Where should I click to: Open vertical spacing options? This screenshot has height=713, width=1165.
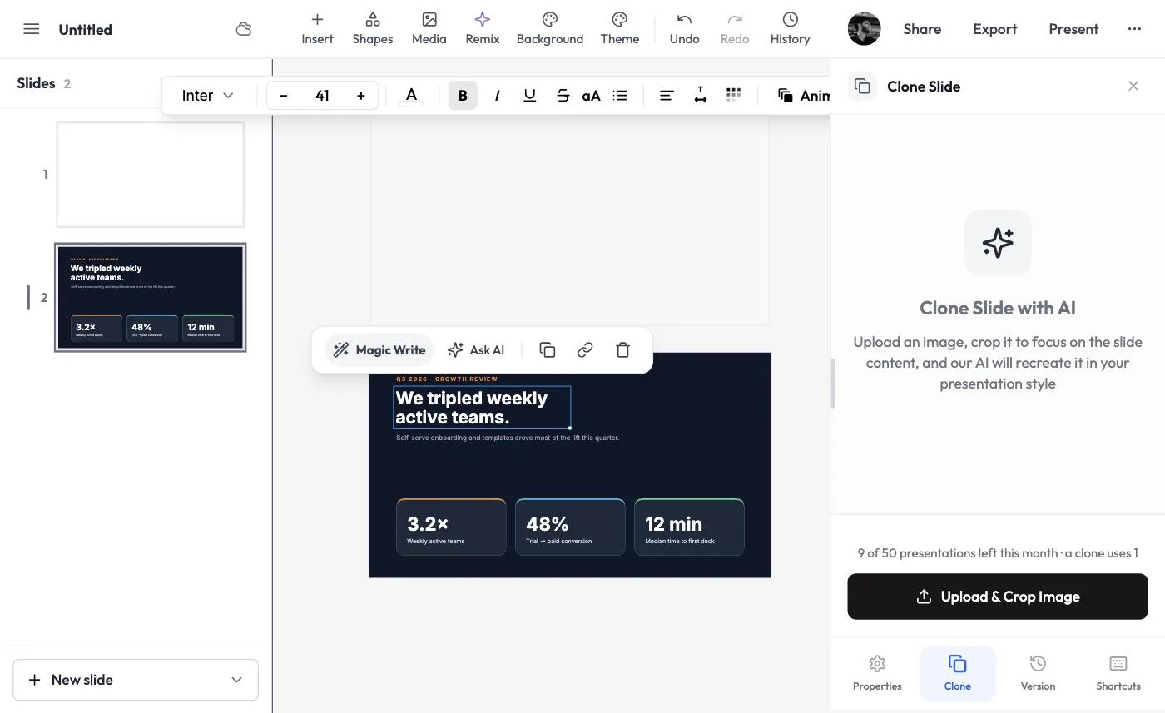[701, 96]
